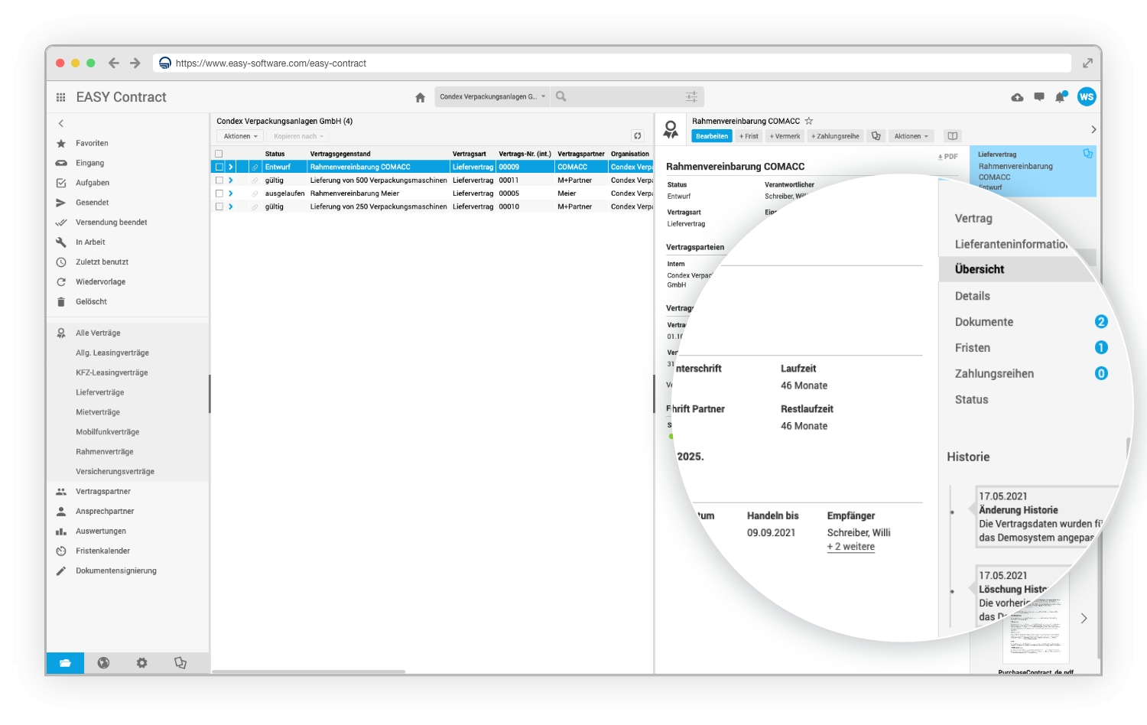Click the browser address bar
The height and width of the screenshot is (725, 1147).
tap(612, 63)
